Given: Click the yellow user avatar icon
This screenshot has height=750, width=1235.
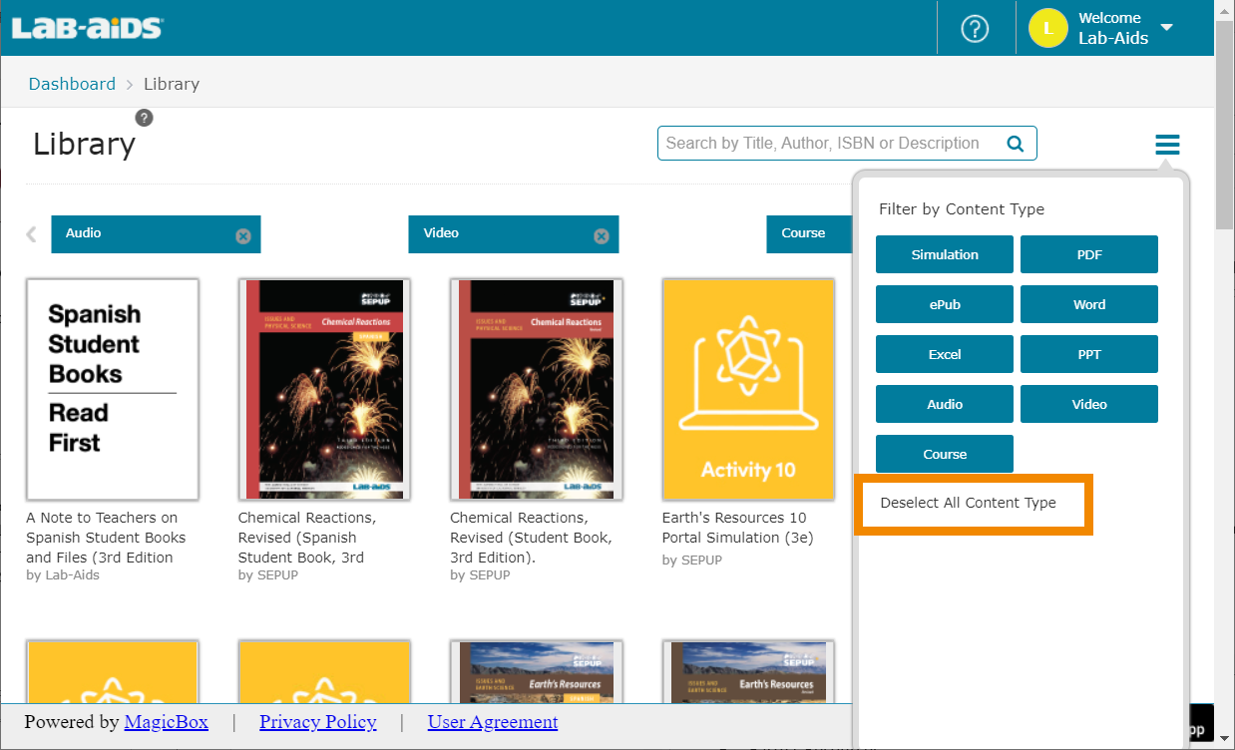Looking at the screenshot, I should (1047, 29).
